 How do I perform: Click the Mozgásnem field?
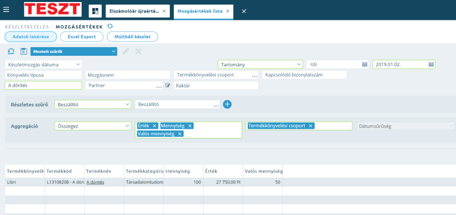click(x=128, y=75)
